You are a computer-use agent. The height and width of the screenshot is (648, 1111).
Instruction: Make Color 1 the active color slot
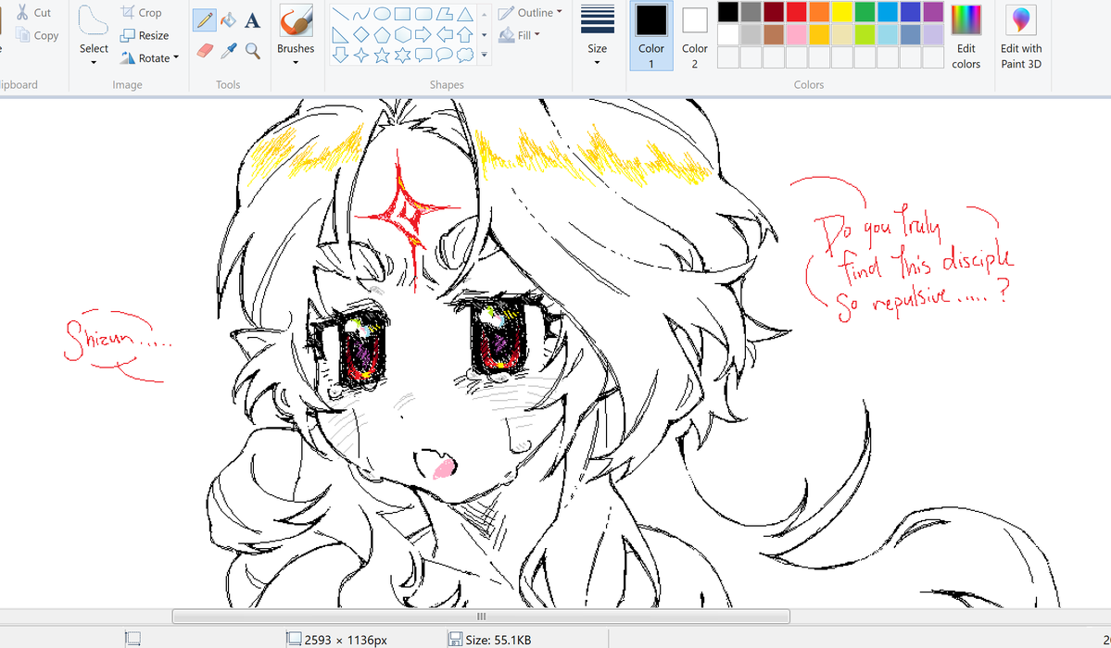click(x=651, y=37)
